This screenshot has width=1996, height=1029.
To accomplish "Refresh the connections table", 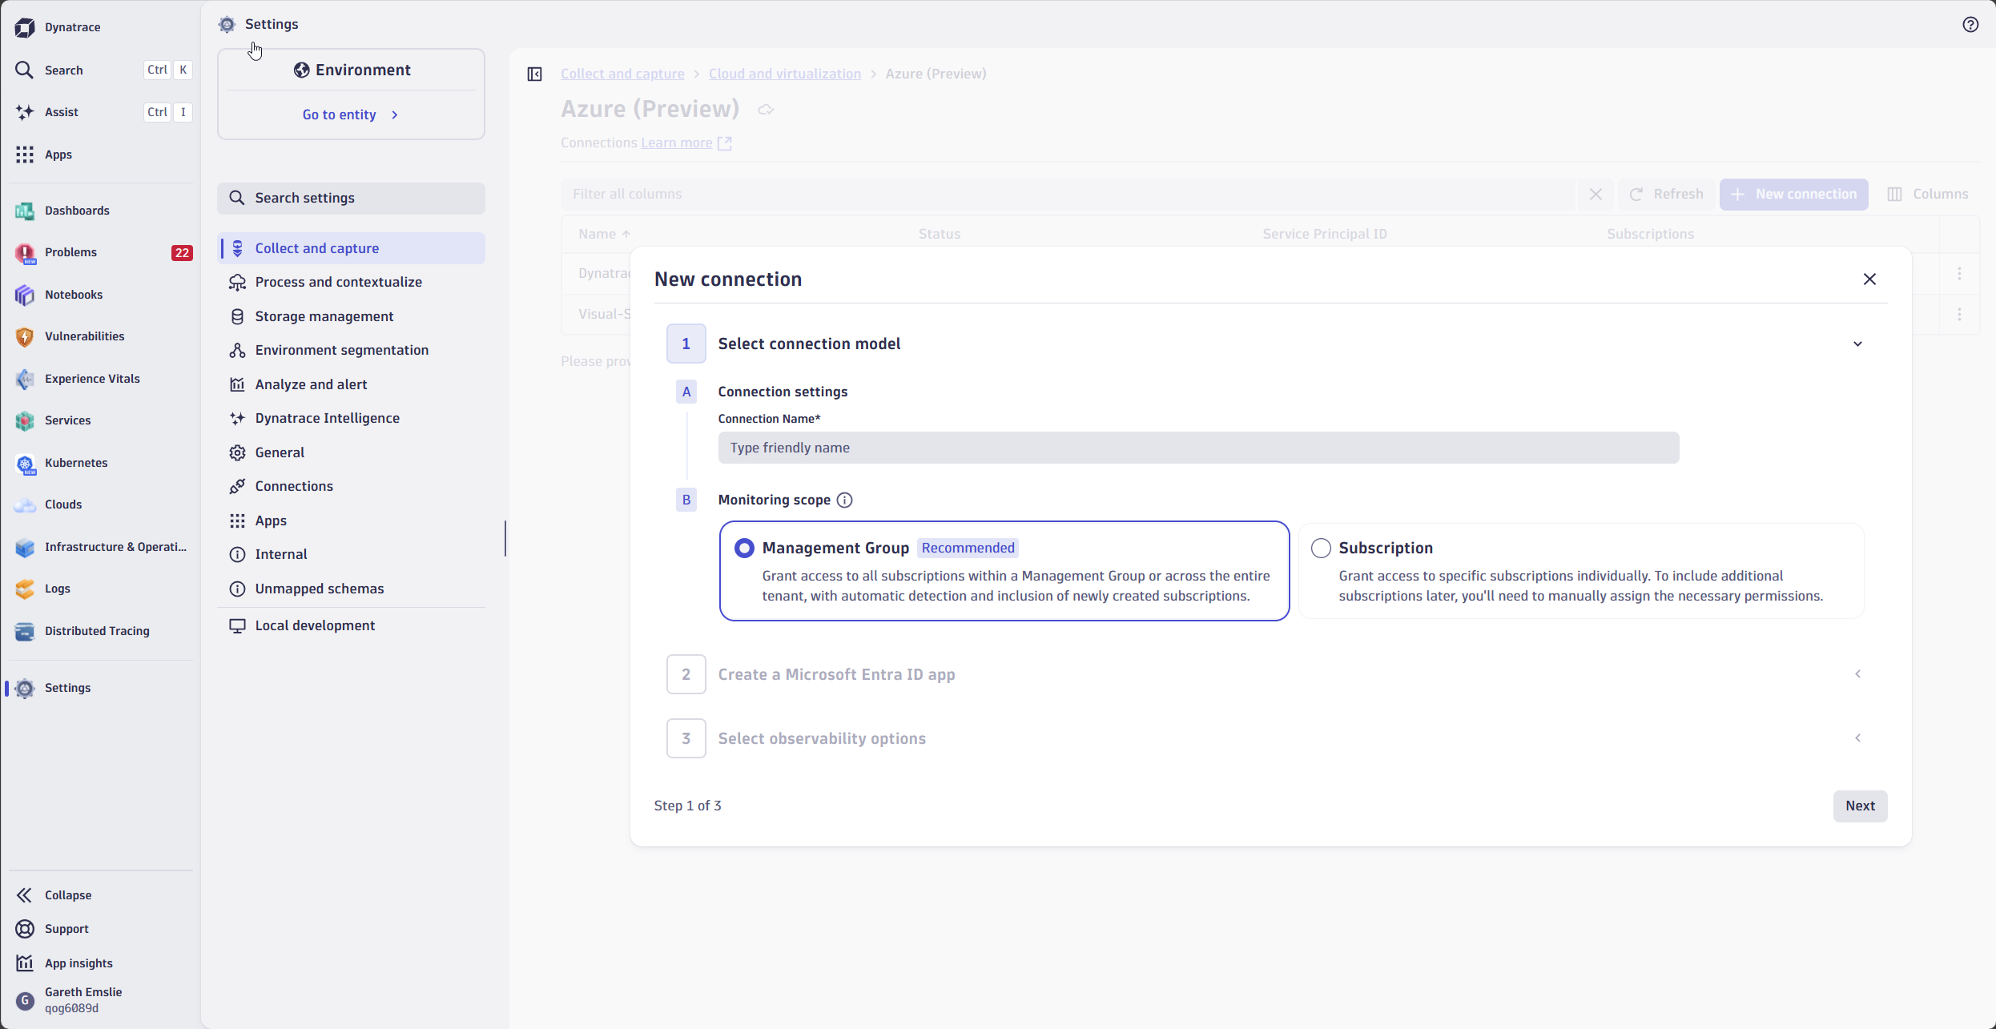I will (1666, 195).
